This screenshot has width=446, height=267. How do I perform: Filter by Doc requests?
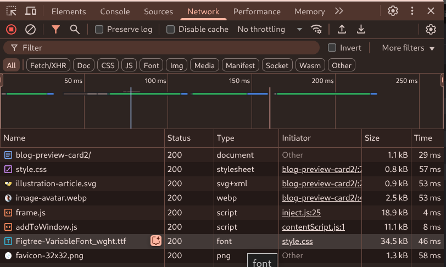(83, 65)
